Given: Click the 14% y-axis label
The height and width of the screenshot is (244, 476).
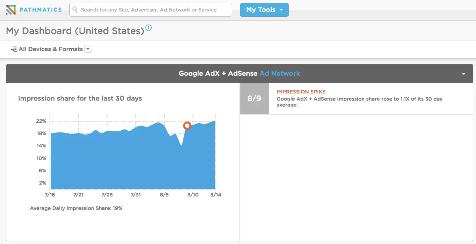Looking at the screenshot, I should tap(42, 146).
